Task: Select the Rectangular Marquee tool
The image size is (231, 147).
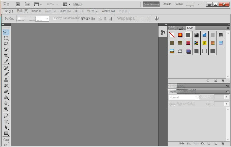Action: 6,38
